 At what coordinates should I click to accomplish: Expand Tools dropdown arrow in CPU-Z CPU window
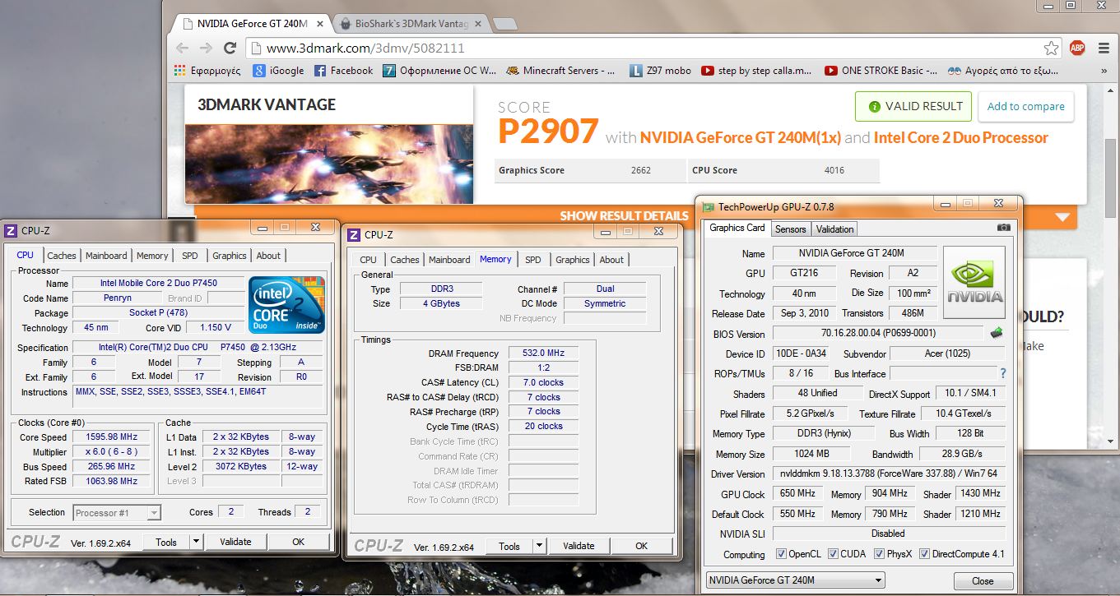[x=196, y=542]
